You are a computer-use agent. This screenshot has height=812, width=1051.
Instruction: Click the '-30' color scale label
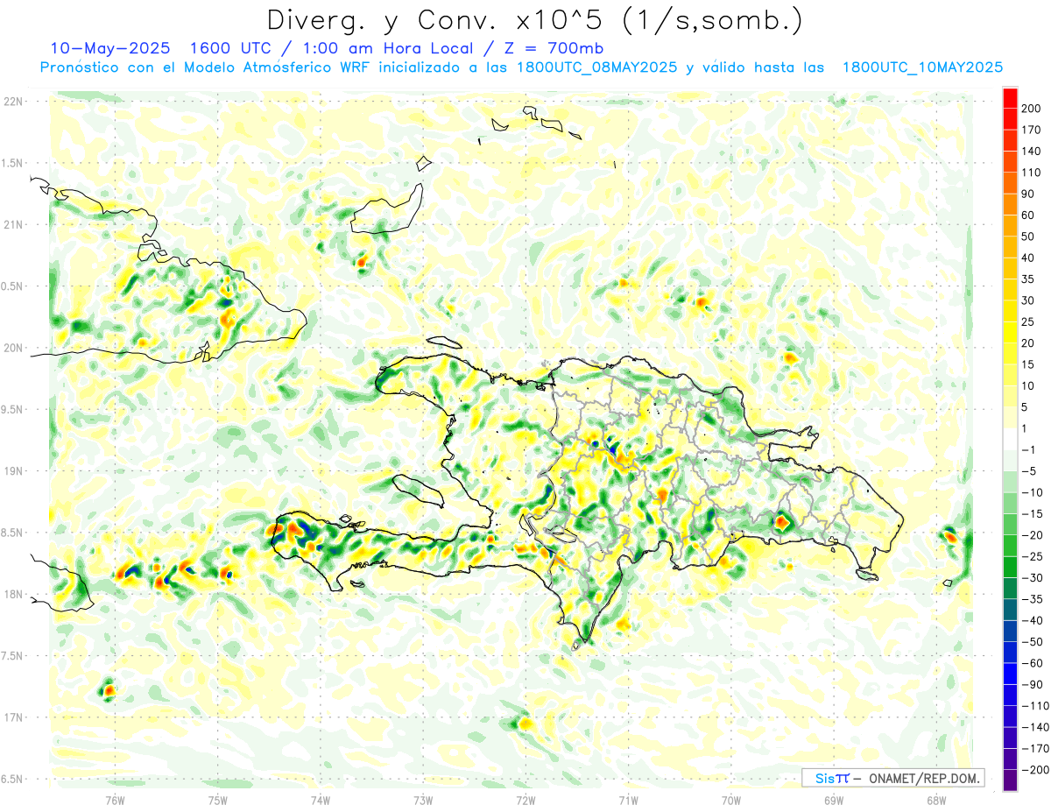click(1032, 577)
